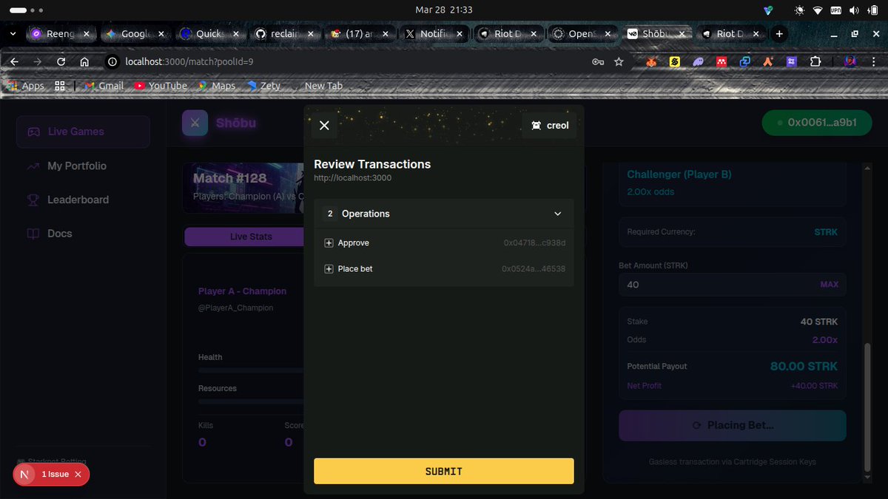Open the Maps bookmark
Image resolution: width=888 pixels, height=499 pixels.
tap(216, 86)
